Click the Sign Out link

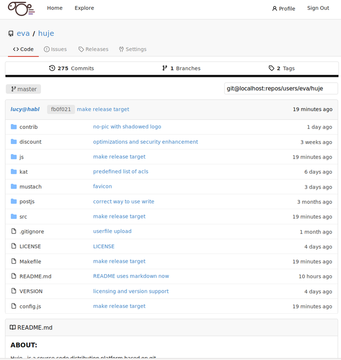pos(318,8)
